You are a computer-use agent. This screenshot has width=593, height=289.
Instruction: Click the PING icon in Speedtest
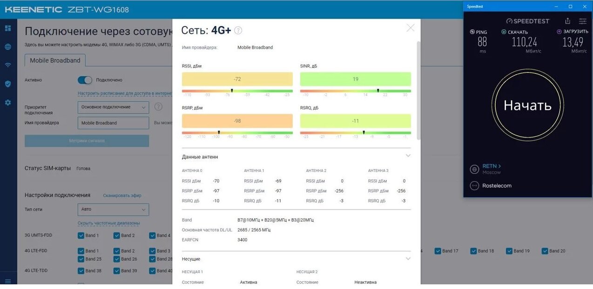tap(472, 32)
